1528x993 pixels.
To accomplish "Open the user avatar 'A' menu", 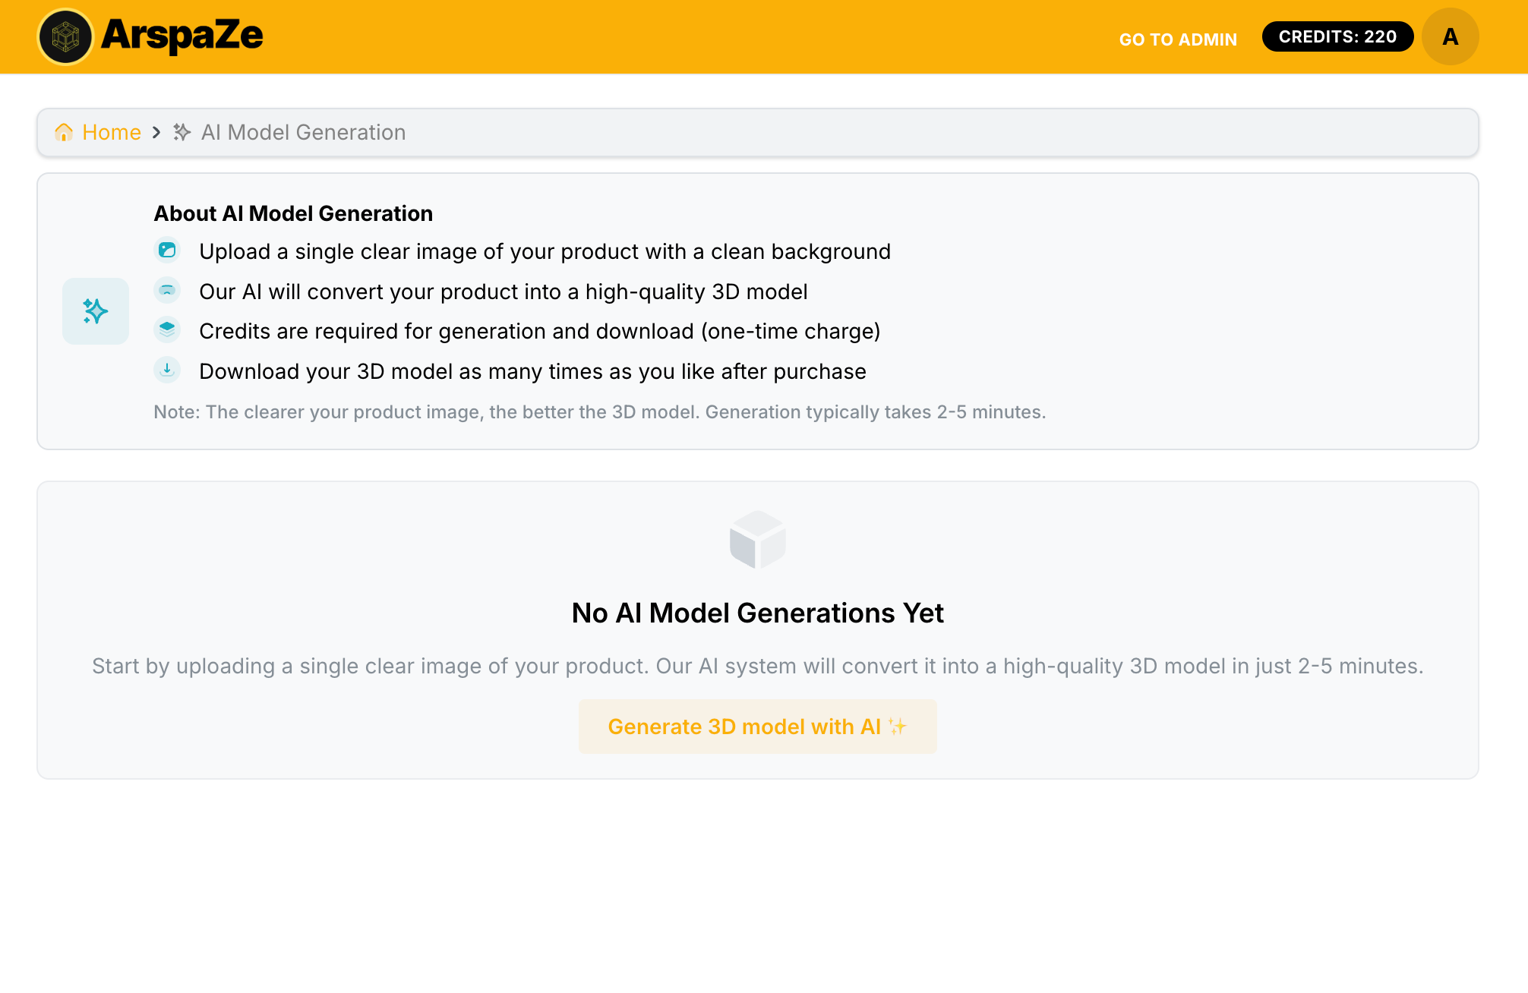I will [1450, 36].
